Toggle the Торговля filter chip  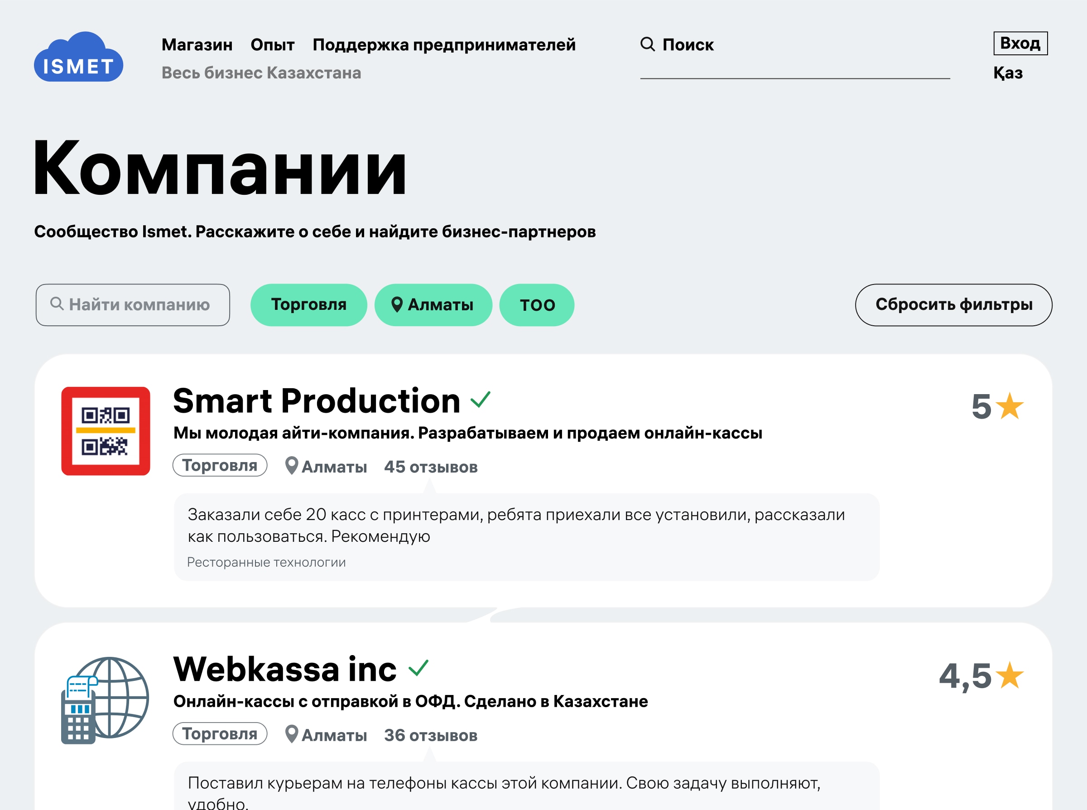pyautogui.click(x=308, y=305)
